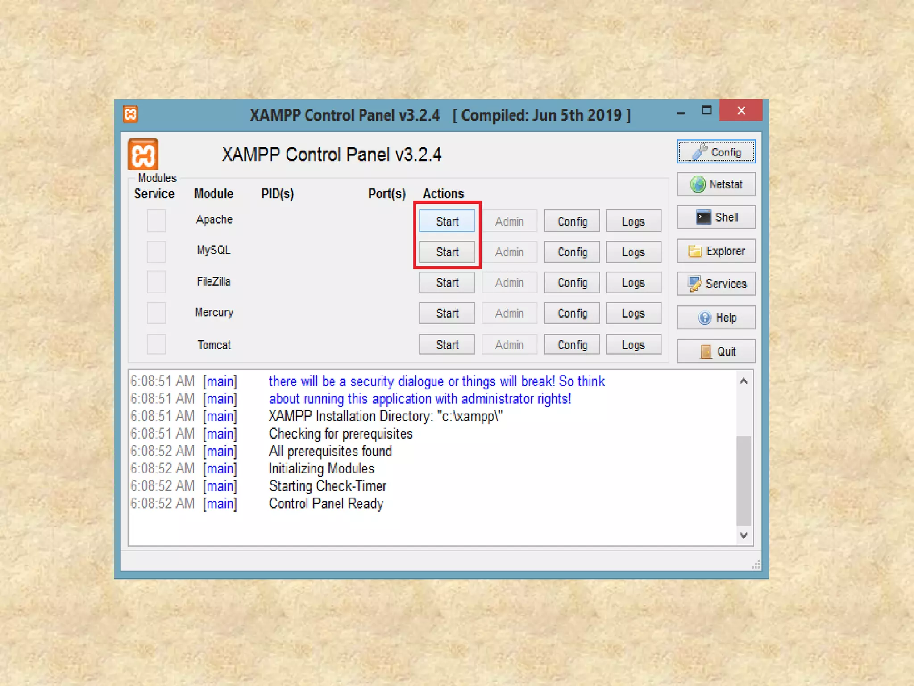Click the Tomcat module name
Screen dimensions: 914x686
tap(214, 345)
